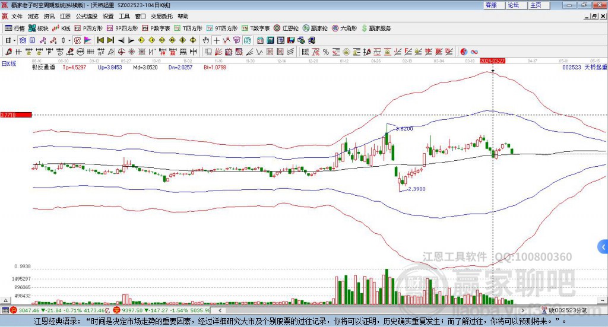This screenshot has height=327, width=608.
Task: Click the 论坛 forum button
Action: coord(516,5)
